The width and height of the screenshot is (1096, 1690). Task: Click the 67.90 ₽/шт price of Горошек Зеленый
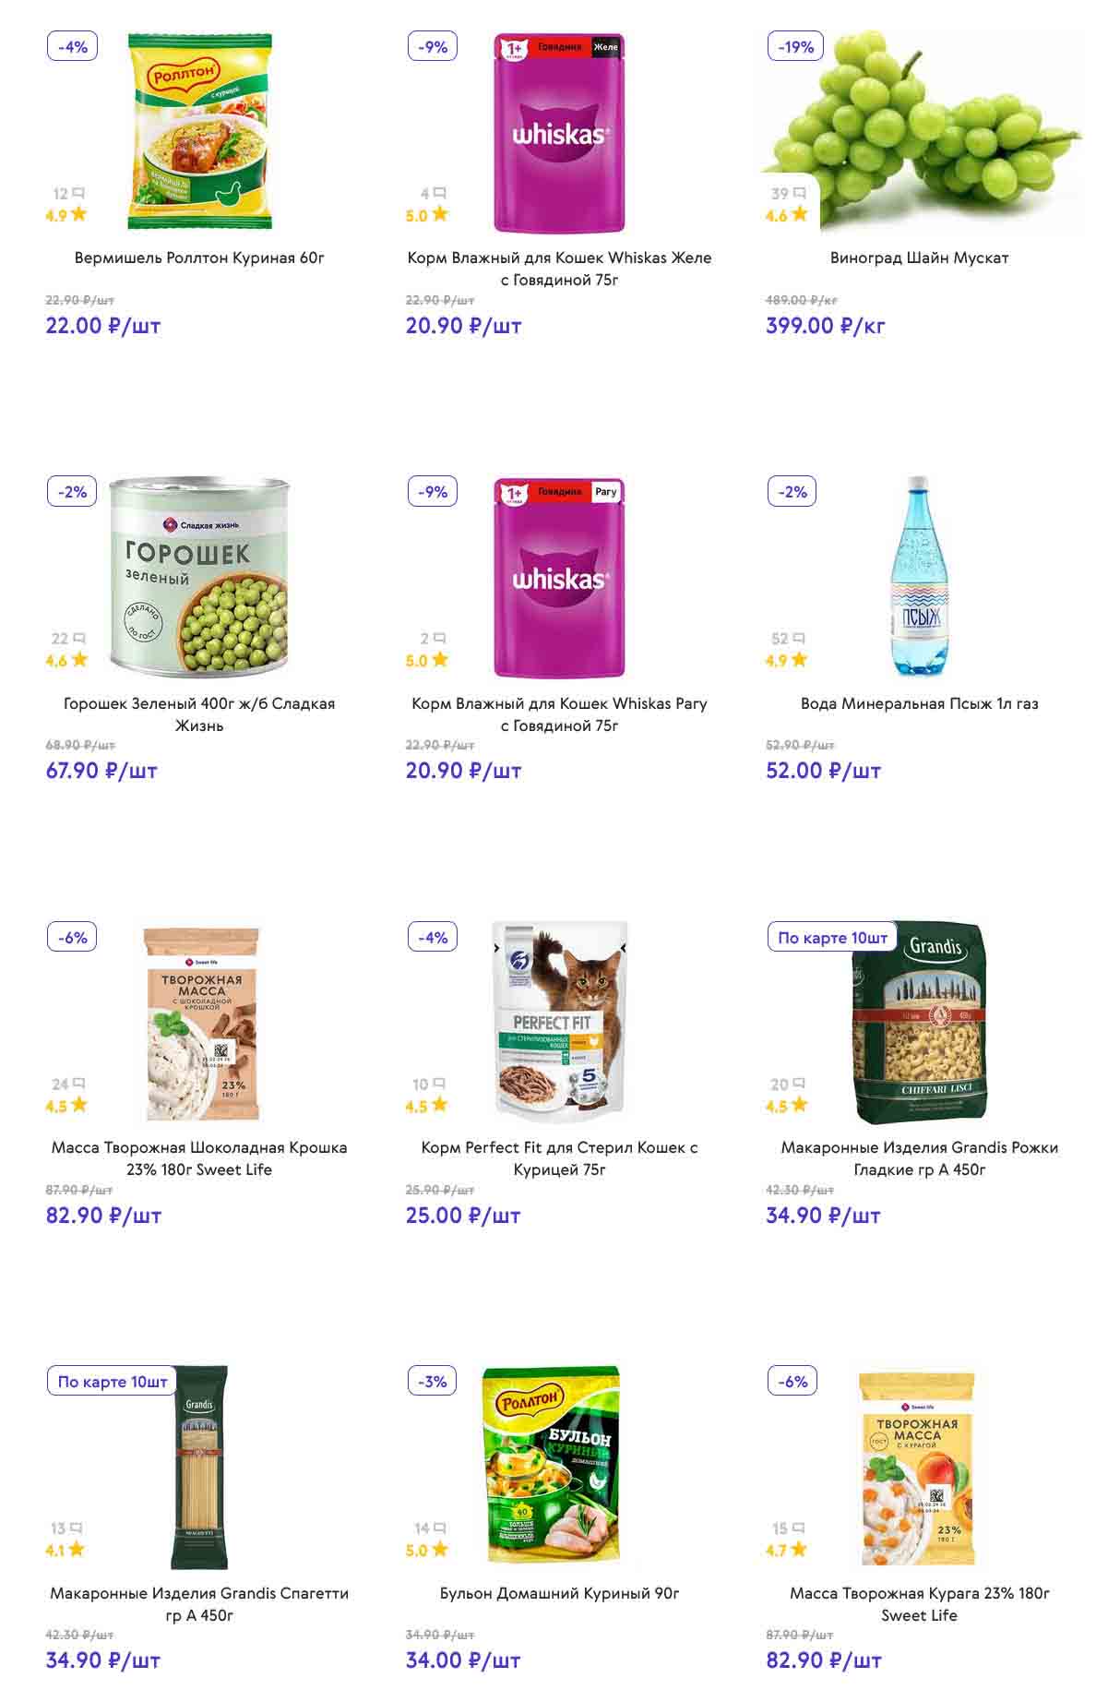pyautogui.click(x=101, y=771)
